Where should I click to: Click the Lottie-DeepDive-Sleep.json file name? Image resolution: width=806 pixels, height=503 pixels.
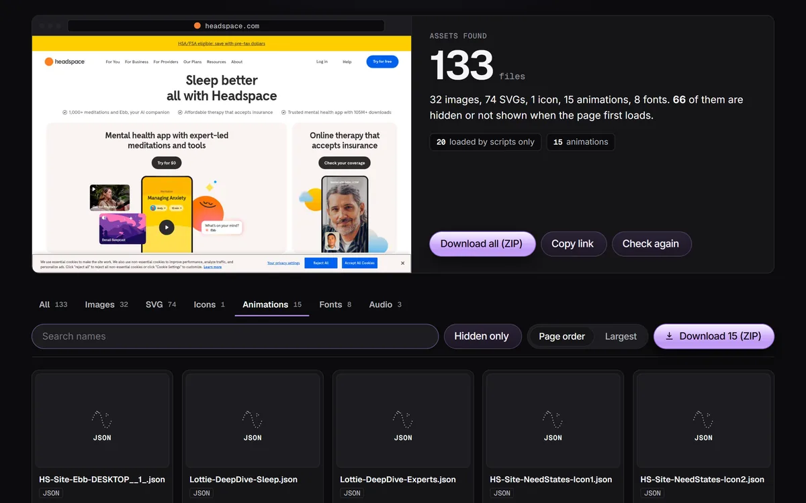244,480
